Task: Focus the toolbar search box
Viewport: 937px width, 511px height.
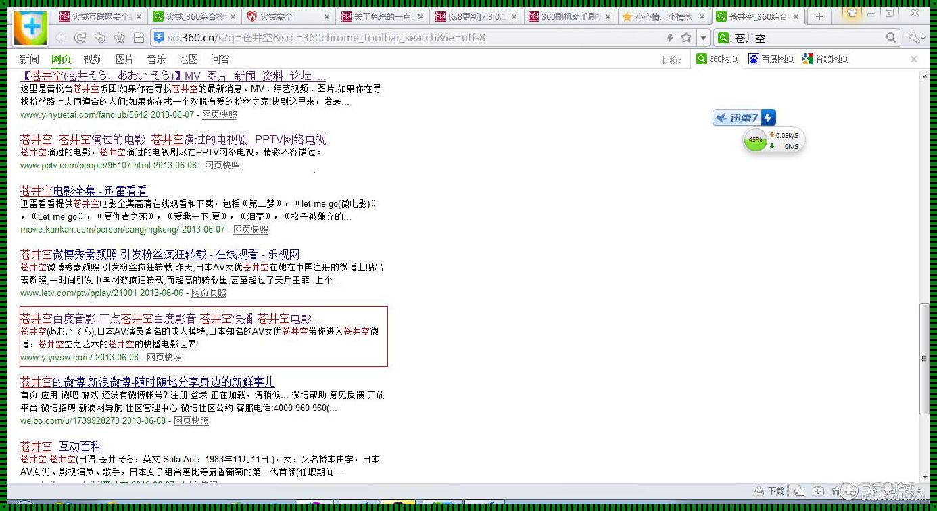Action: 809,39
